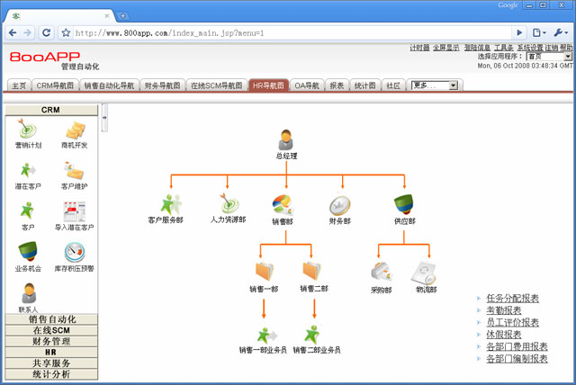576x385 pixels.
Task: Open the 销售部 pie chart icon
Action: click(284, 204)
